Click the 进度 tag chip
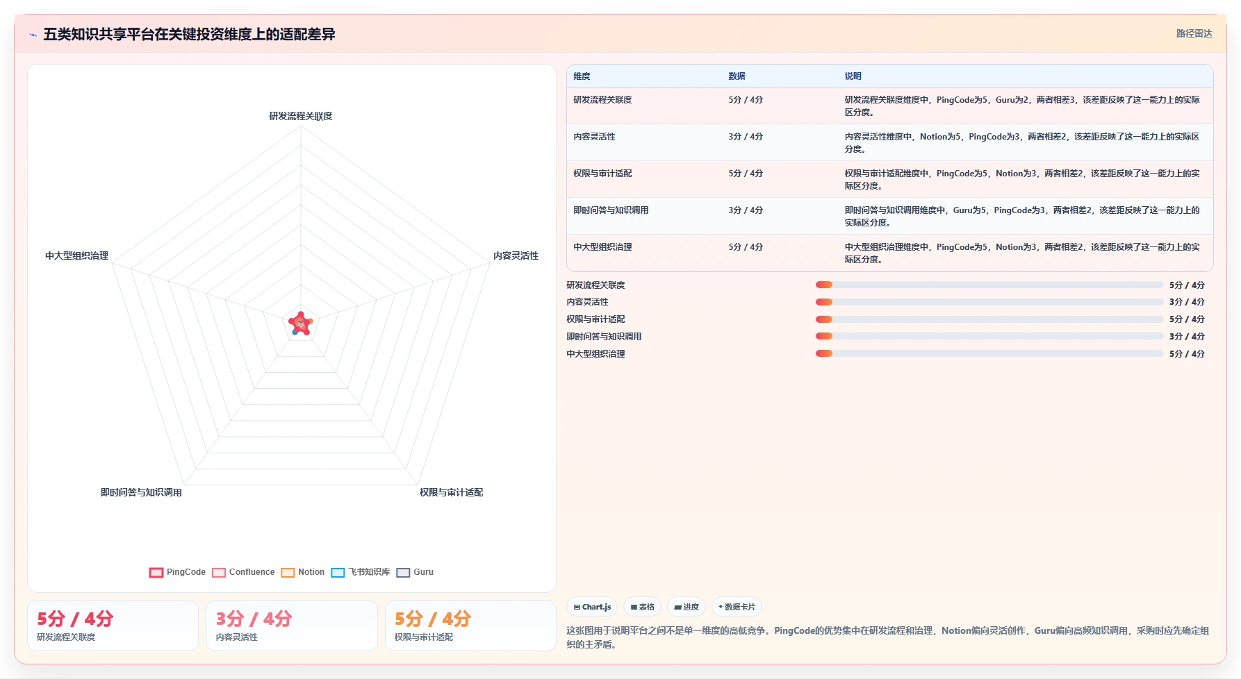 click(687, 607)
